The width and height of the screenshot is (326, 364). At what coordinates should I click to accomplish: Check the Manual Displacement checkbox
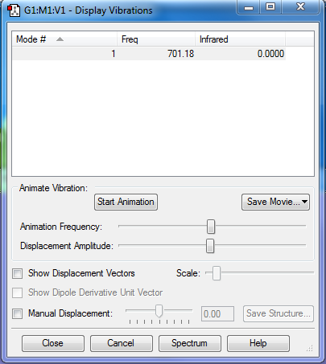[18, 313]
